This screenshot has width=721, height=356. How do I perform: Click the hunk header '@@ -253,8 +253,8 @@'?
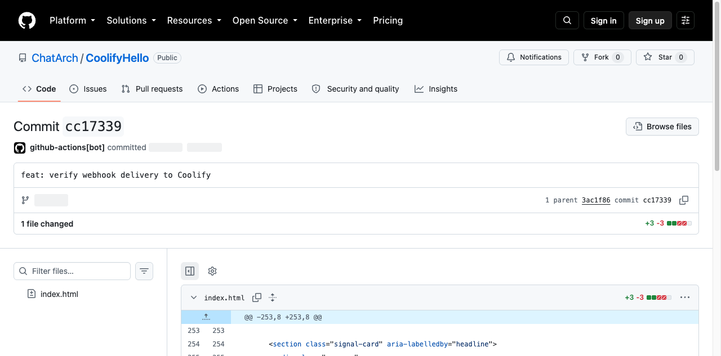[283, 317]
